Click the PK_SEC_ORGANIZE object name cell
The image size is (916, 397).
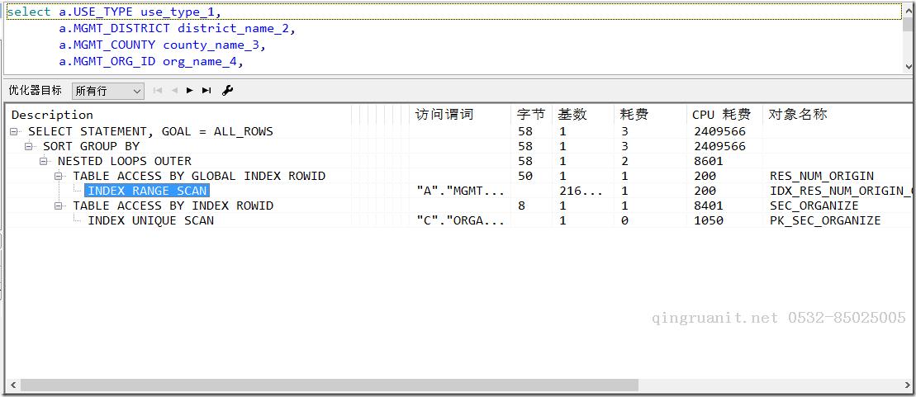(x=825, y=220)
